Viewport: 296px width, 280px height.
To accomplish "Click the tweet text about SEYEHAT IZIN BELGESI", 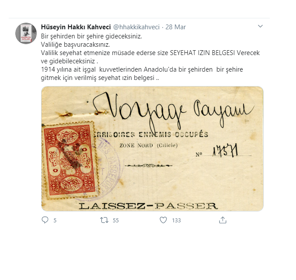I will click(x=150, y=57).
